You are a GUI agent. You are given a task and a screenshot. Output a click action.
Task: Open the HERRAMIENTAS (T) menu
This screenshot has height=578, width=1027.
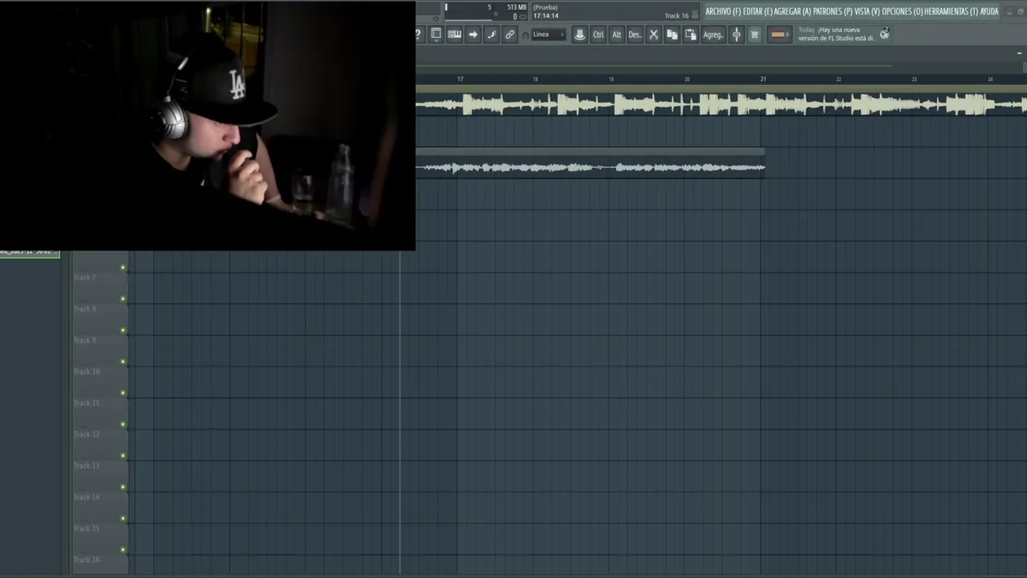[950, 11]
